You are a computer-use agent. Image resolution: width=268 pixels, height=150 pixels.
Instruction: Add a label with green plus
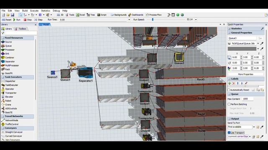coord(229,83)
